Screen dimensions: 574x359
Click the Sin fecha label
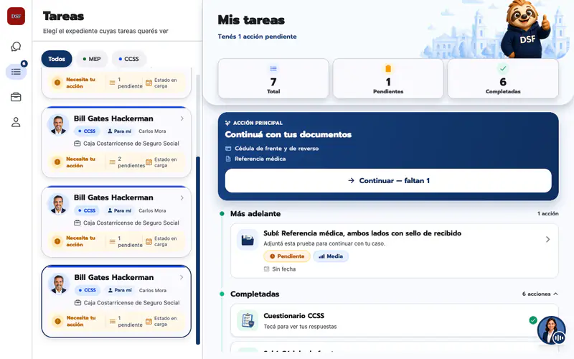(x=283, y=269)
